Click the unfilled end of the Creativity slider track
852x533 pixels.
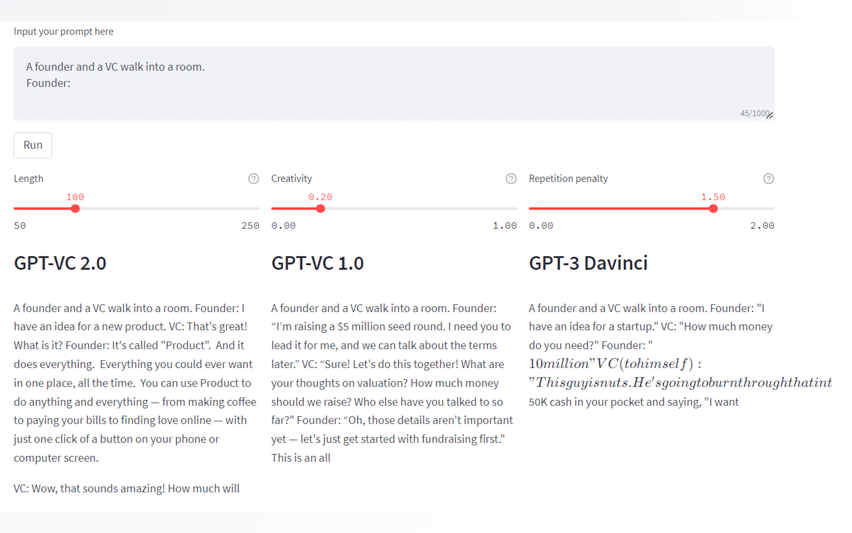click(513, 209)
